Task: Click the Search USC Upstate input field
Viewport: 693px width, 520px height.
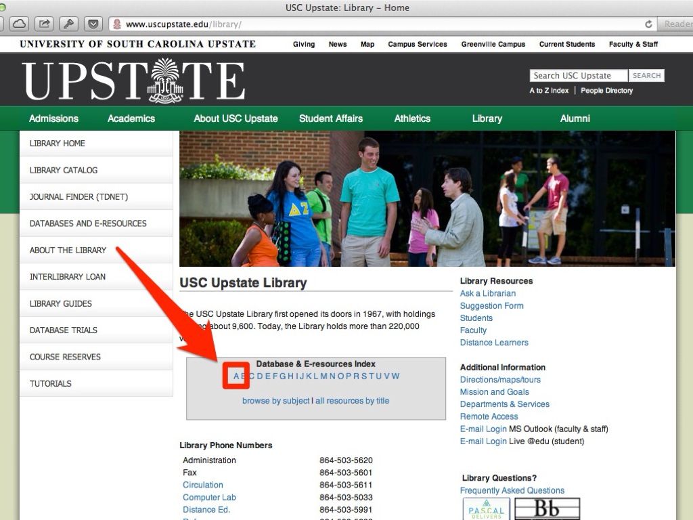Action: coord(579,76)
